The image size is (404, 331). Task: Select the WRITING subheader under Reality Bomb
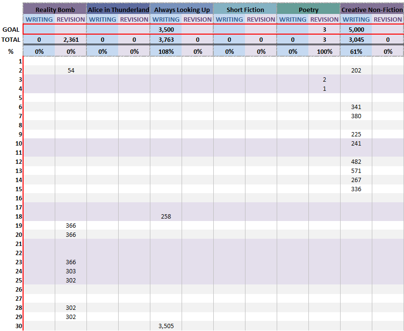pyautogui.click(x=38, y=20)
